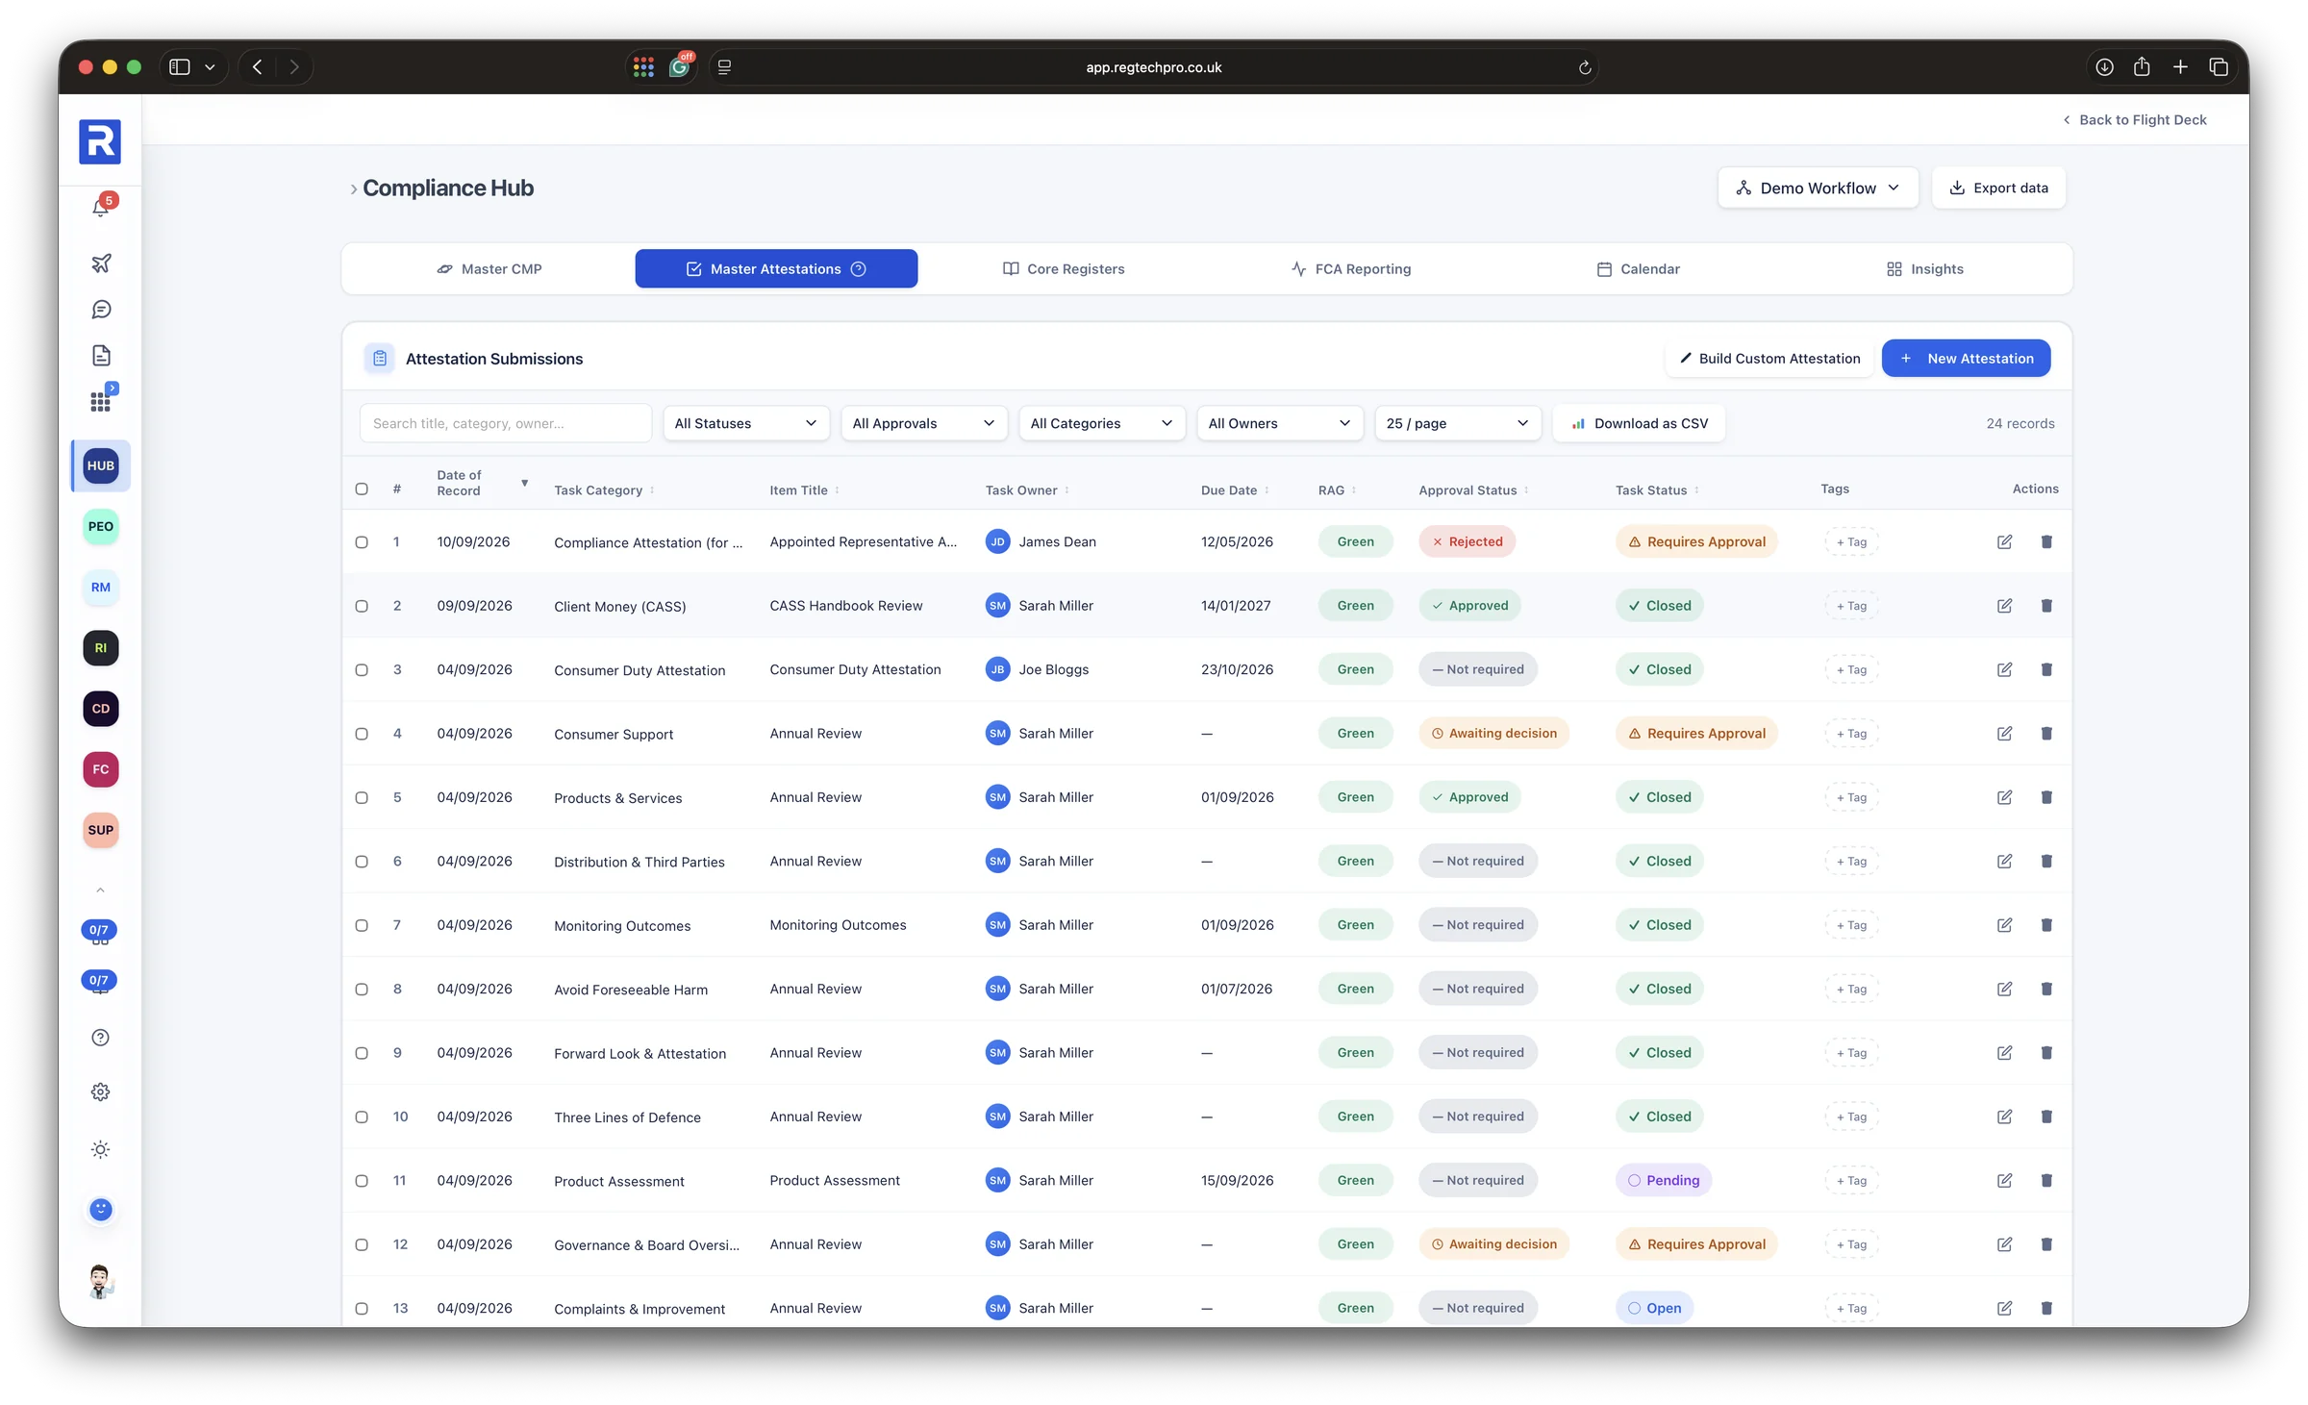Click the user avatar in sidebar
The image size is (2308, 1405).
point(101,1281)
